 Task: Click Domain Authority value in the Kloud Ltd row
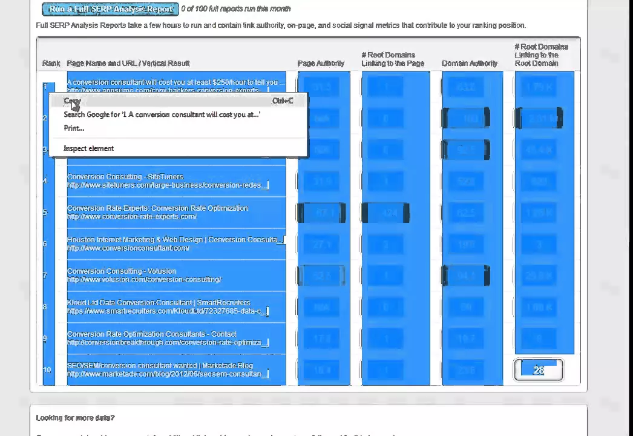point(466,307)
